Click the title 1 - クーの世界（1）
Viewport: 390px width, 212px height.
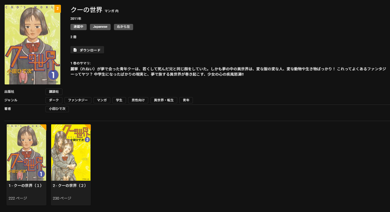click(x=25, y=186)
